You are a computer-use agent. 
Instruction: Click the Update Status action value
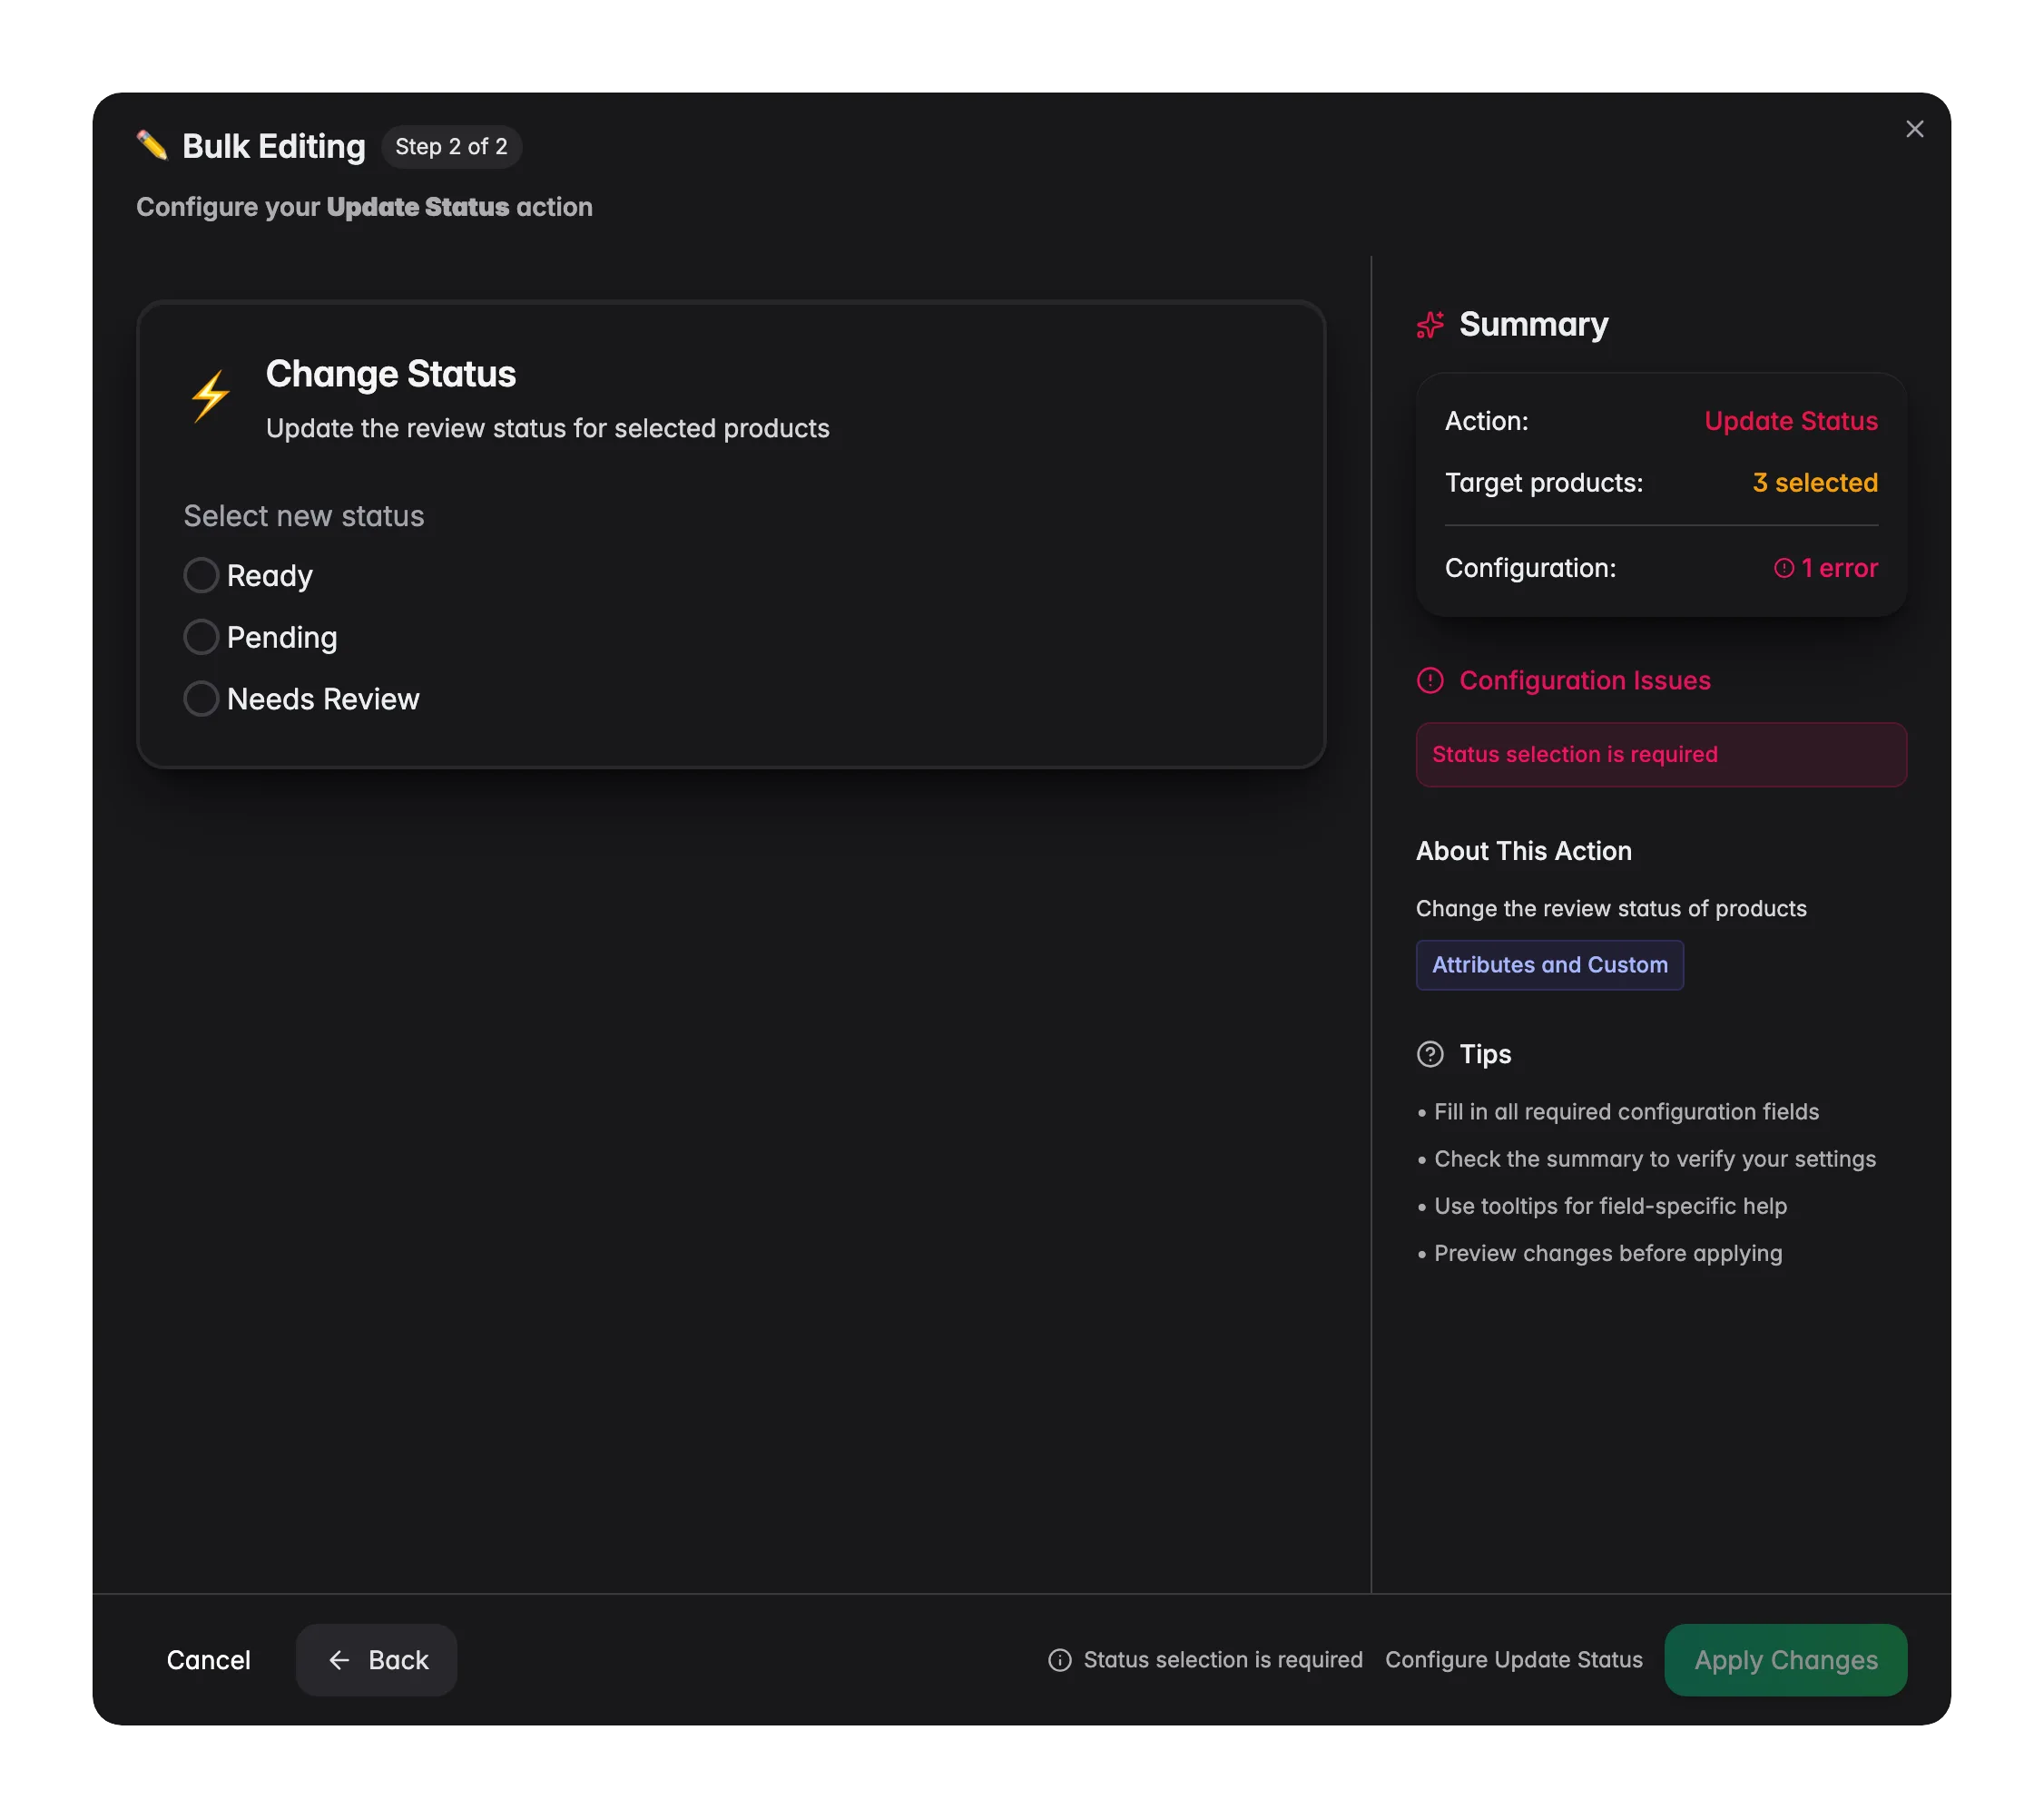coord(1790,422)
